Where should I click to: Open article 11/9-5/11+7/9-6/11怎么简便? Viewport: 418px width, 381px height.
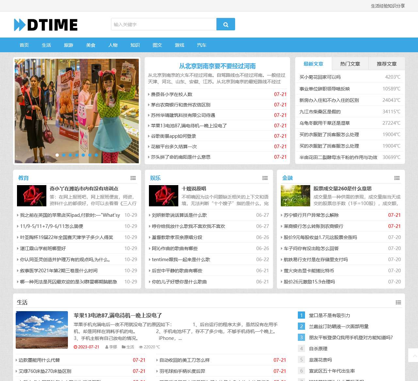coord(52,226)
